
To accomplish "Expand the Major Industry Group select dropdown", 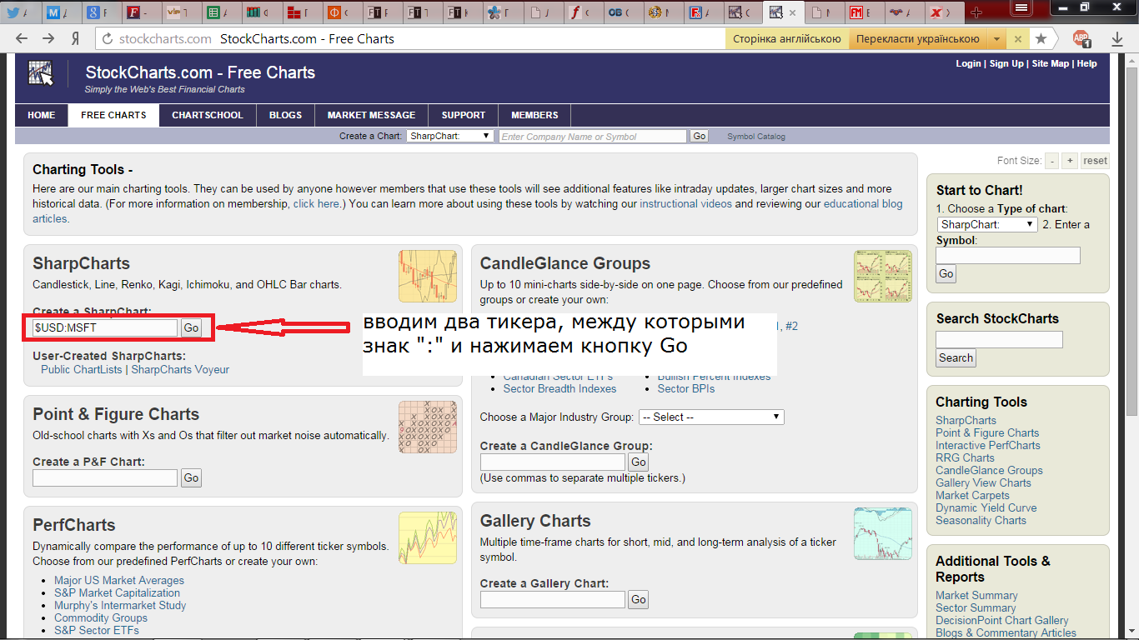I will 711,417.
